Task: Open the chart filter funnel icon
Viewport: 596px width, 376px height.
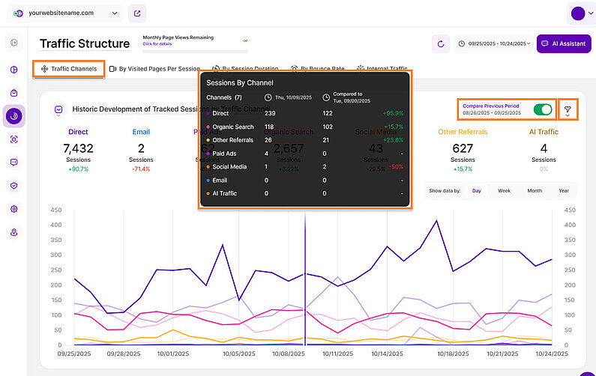Action: tap(568, 110)
